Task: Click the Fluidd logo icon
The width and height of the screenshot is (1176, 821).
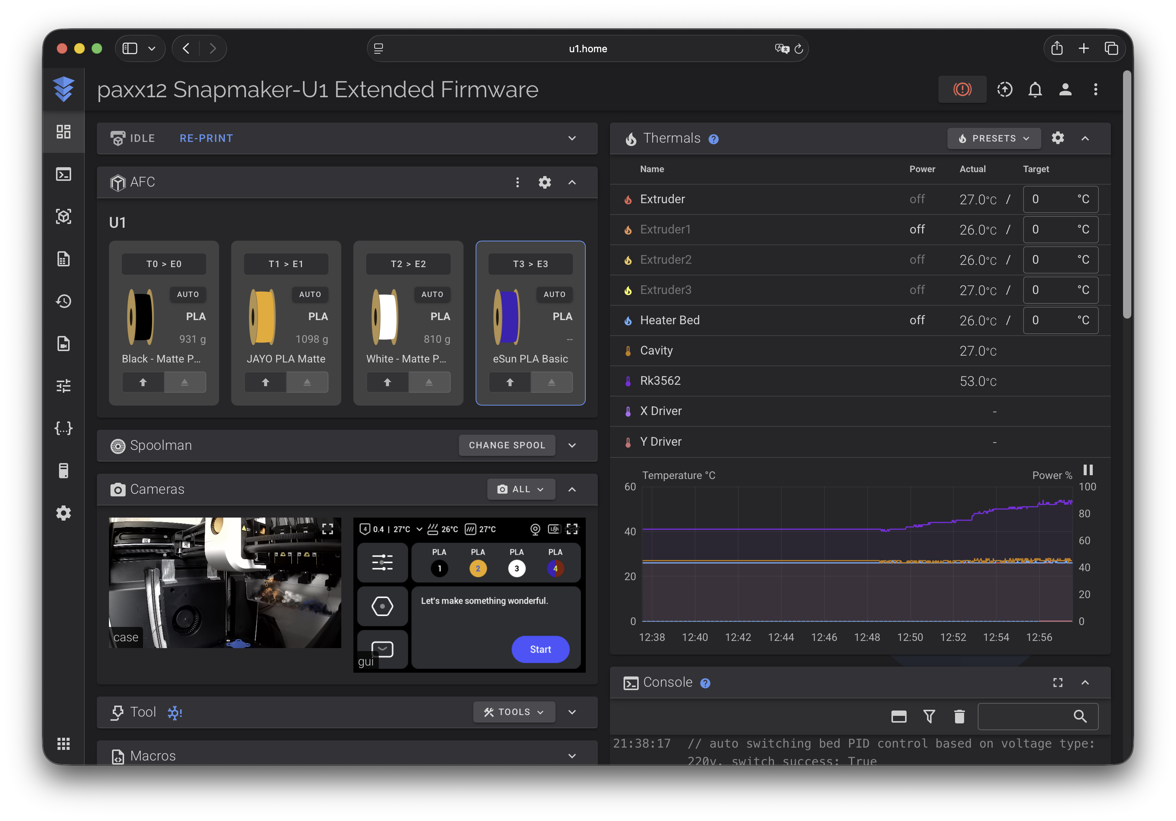Action: (64, 89)
